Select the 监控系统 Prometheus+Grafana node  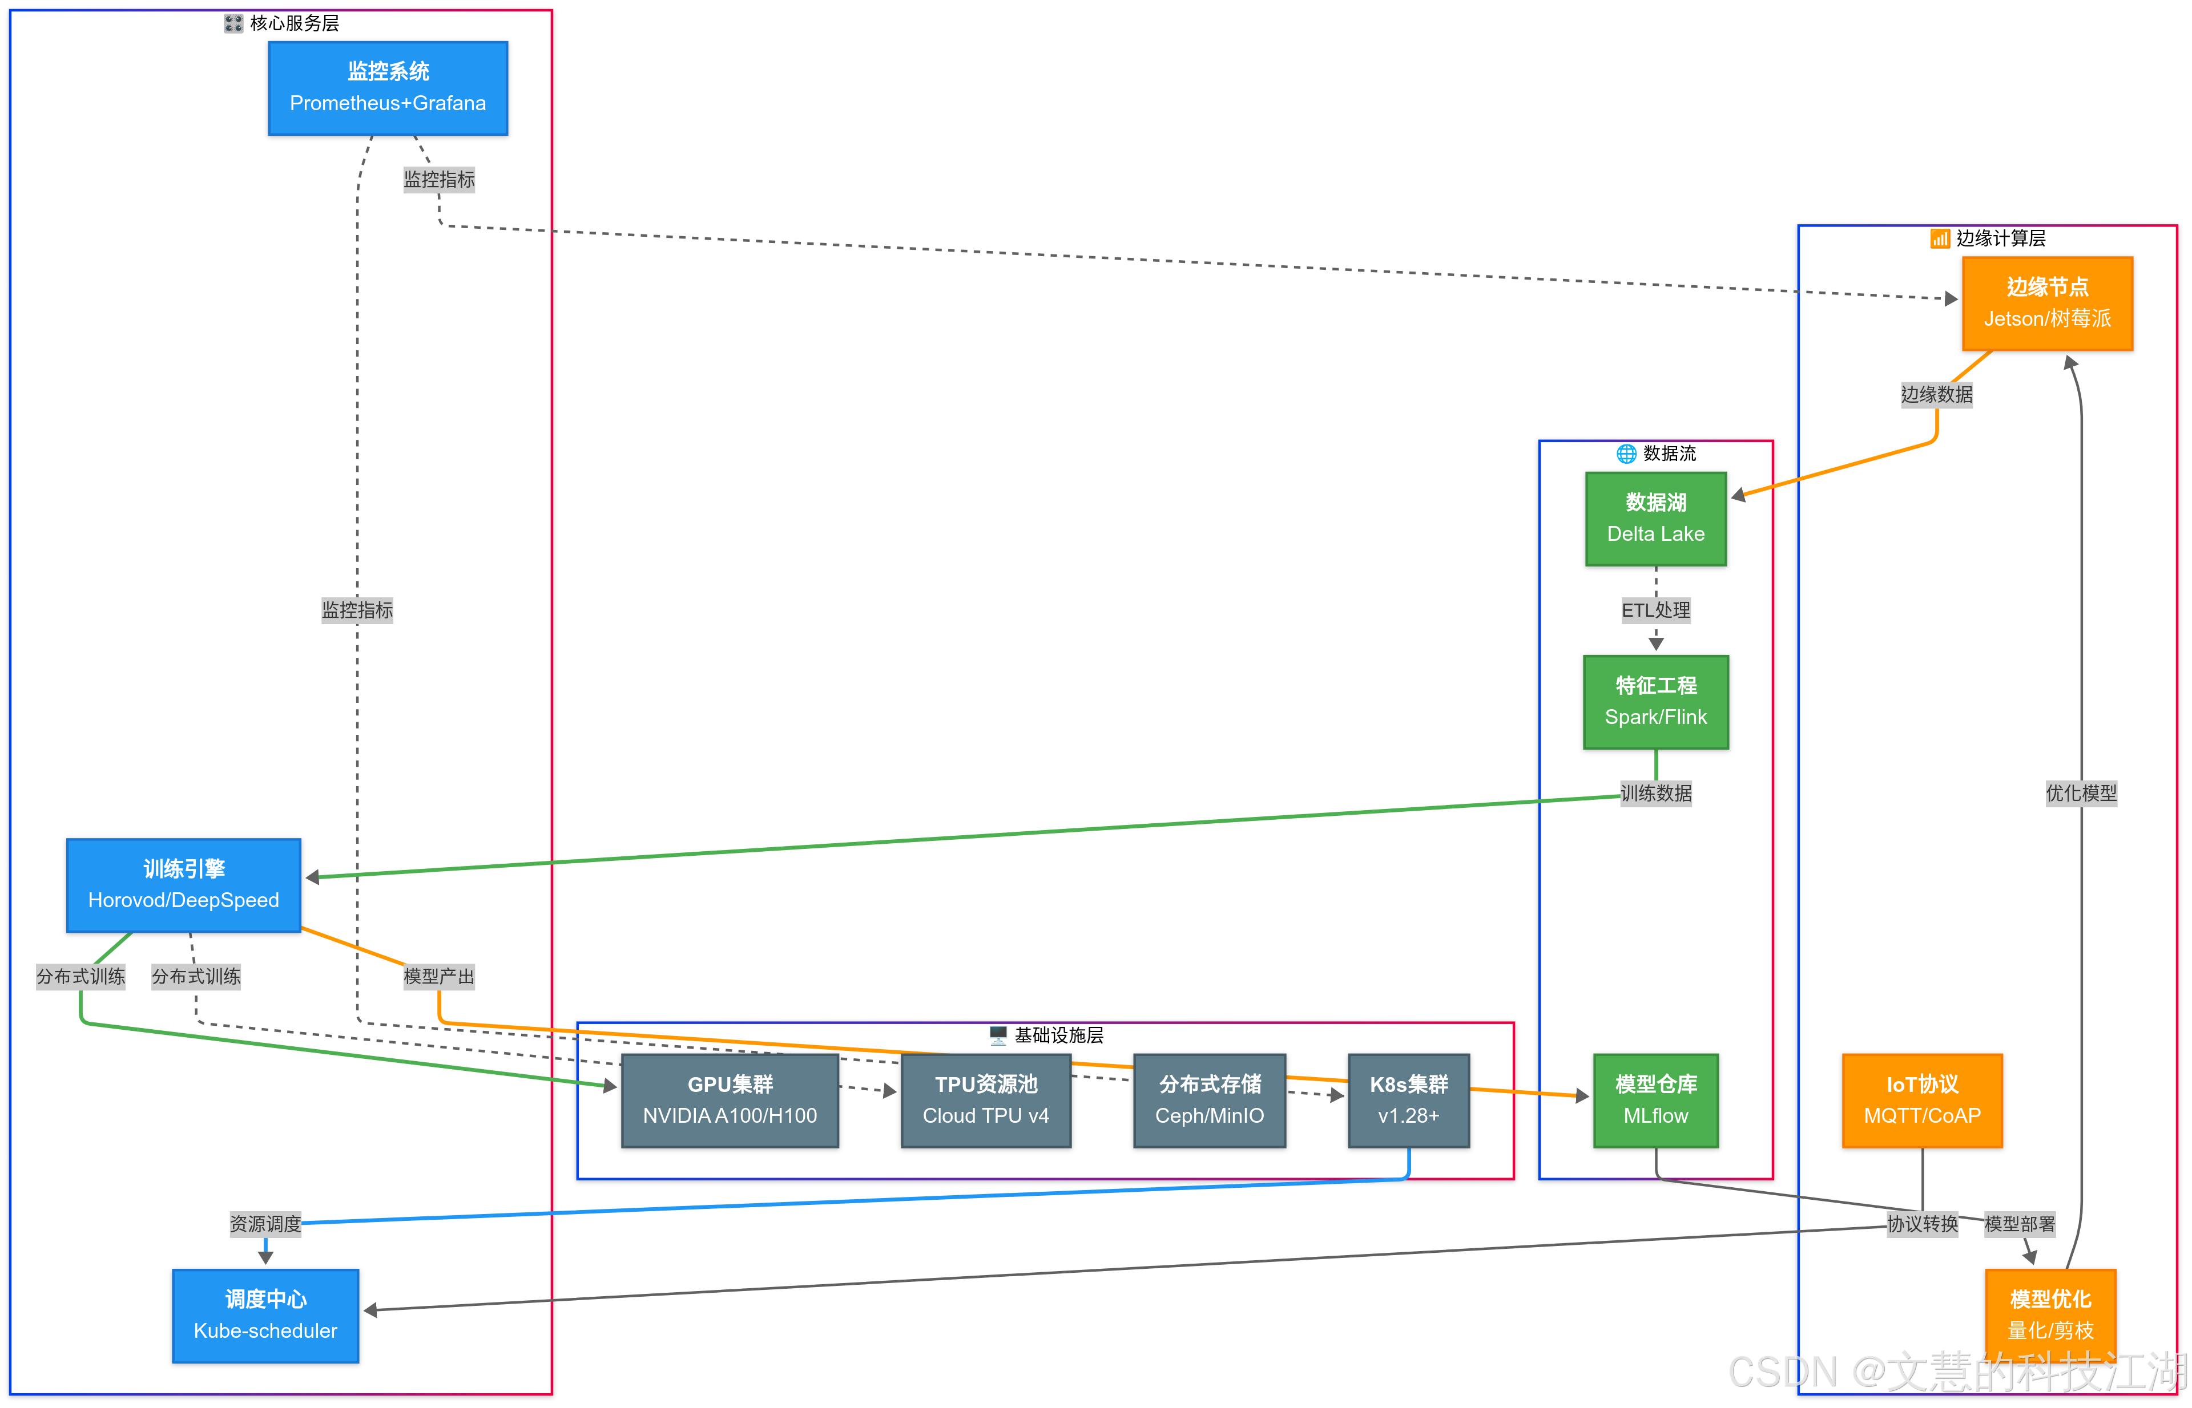388,88
